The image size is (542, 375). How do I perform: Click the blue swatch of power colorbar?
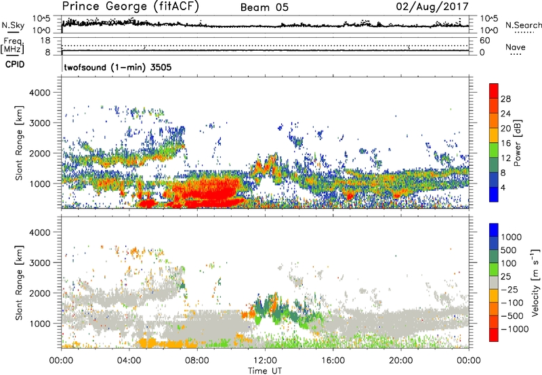(494, 194)
